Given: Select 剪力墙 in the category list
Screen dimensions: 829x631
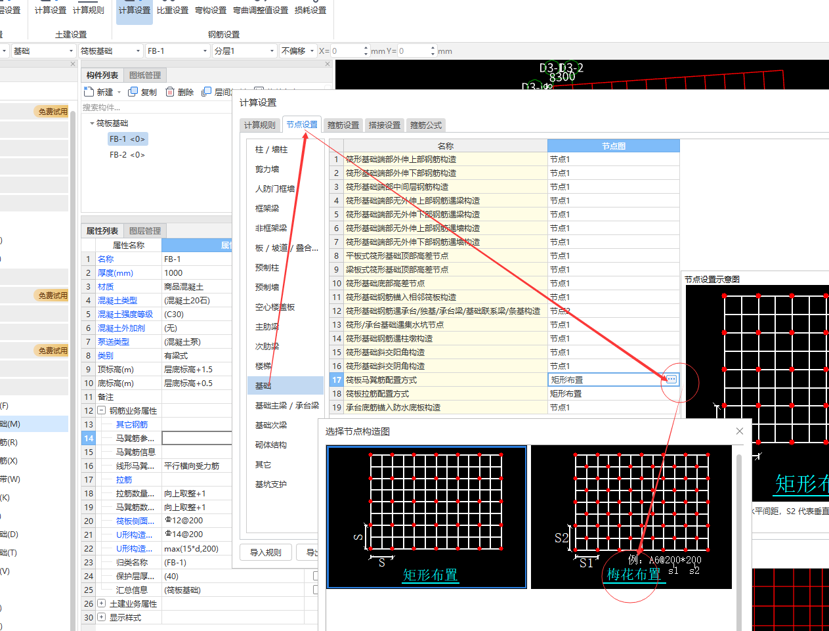Looking at the screenshot, I should click(267, 169).
